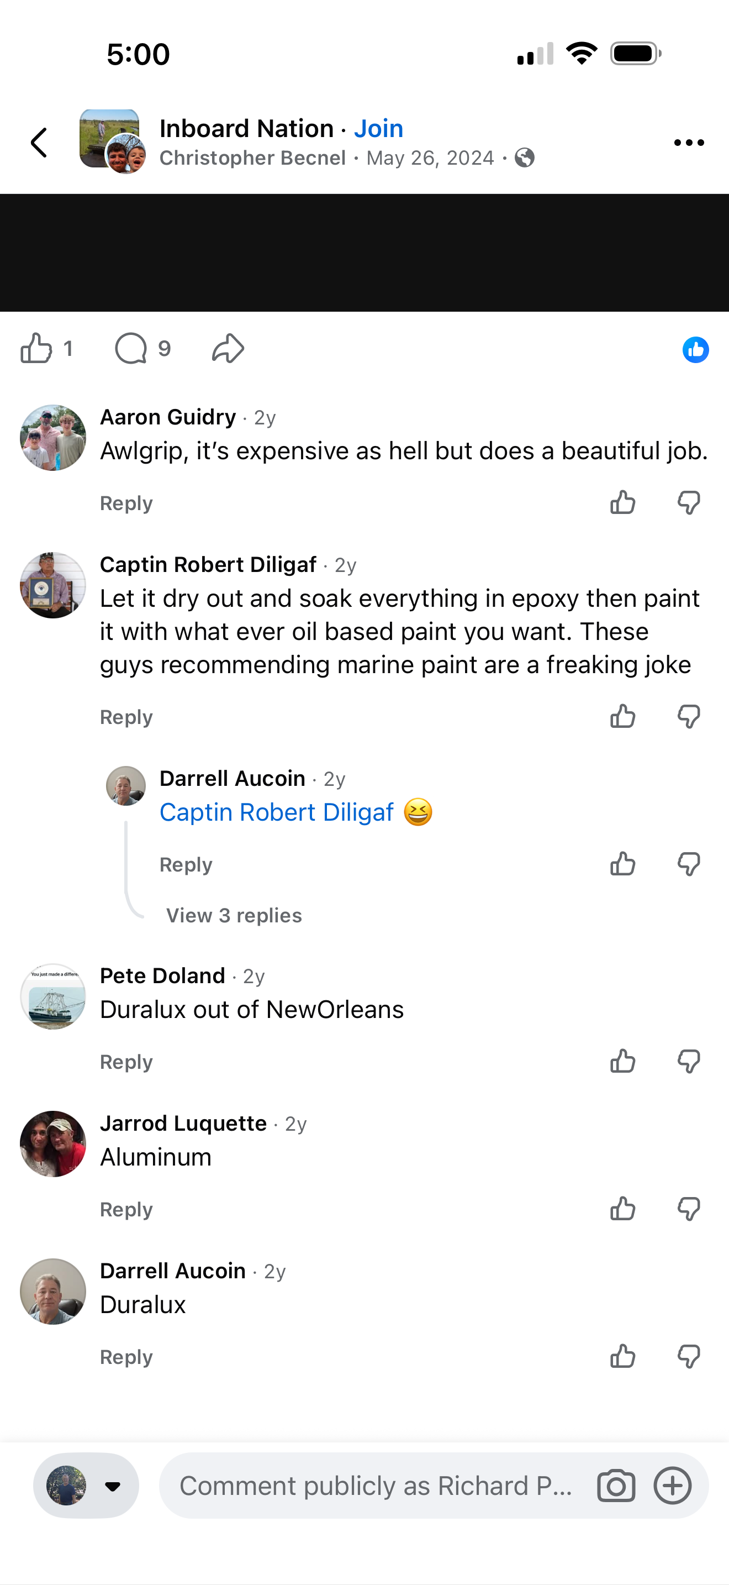Tap the Comment publicly input field
The image size is (729, 1585).
[375, 1486]
